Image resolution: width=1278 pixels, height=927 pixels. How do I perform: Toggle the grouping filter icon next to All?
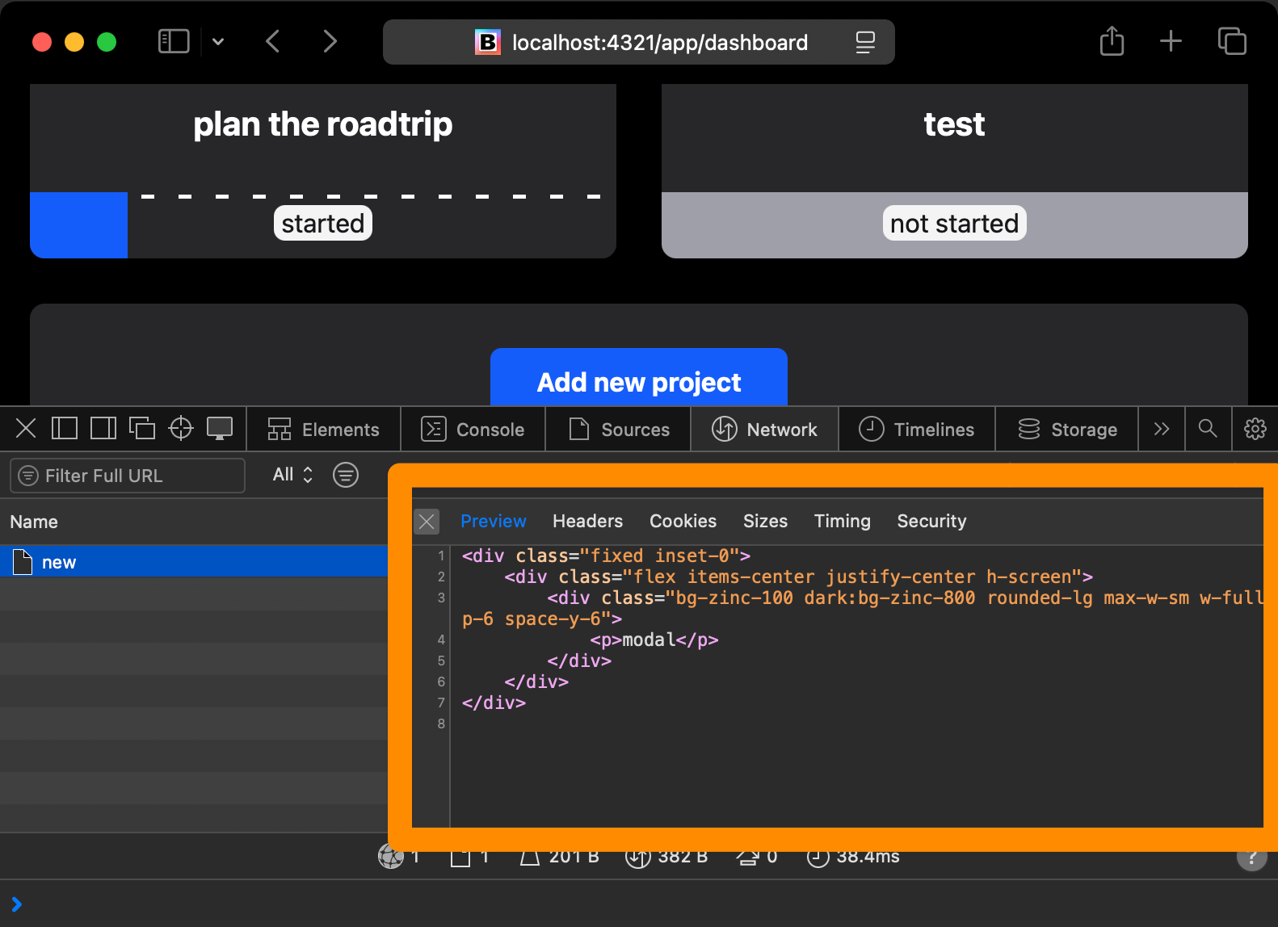click(x=346, y=475)
